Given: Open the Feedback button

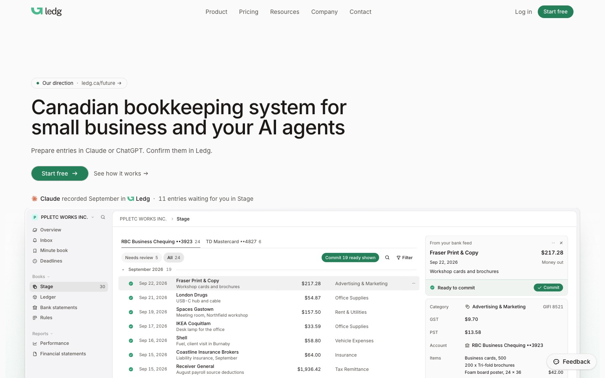Looking at the screenshot, I should pyautogui.click(x=571, y=362).
